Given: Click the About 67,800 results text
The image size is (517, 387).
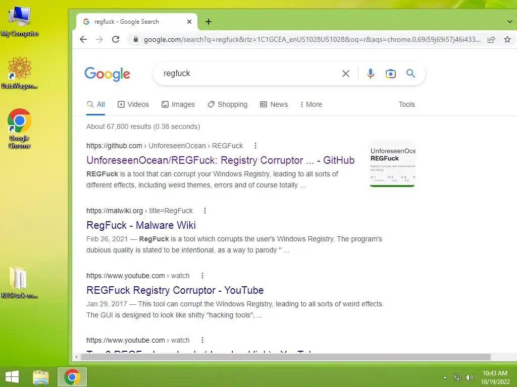Looking at the screenshot, I should (x=143, y=126).
